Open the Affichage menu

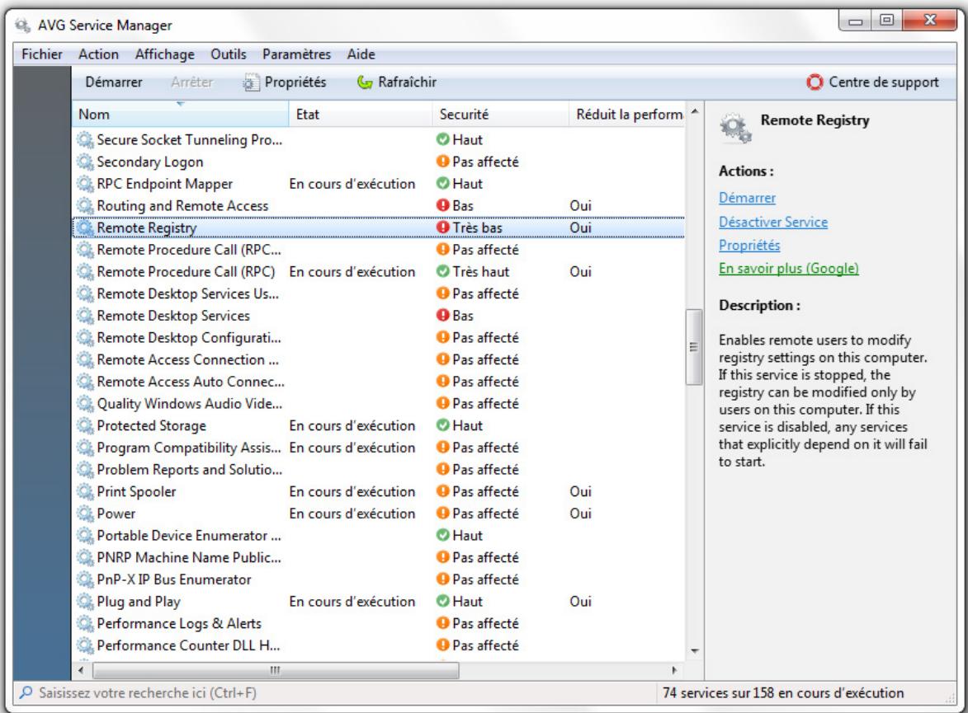point(165,54)
